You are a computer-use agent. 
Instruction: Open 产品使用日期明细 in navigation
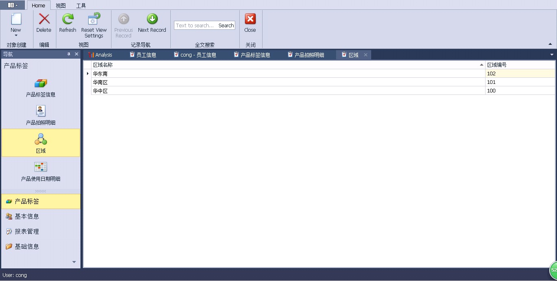41,171
